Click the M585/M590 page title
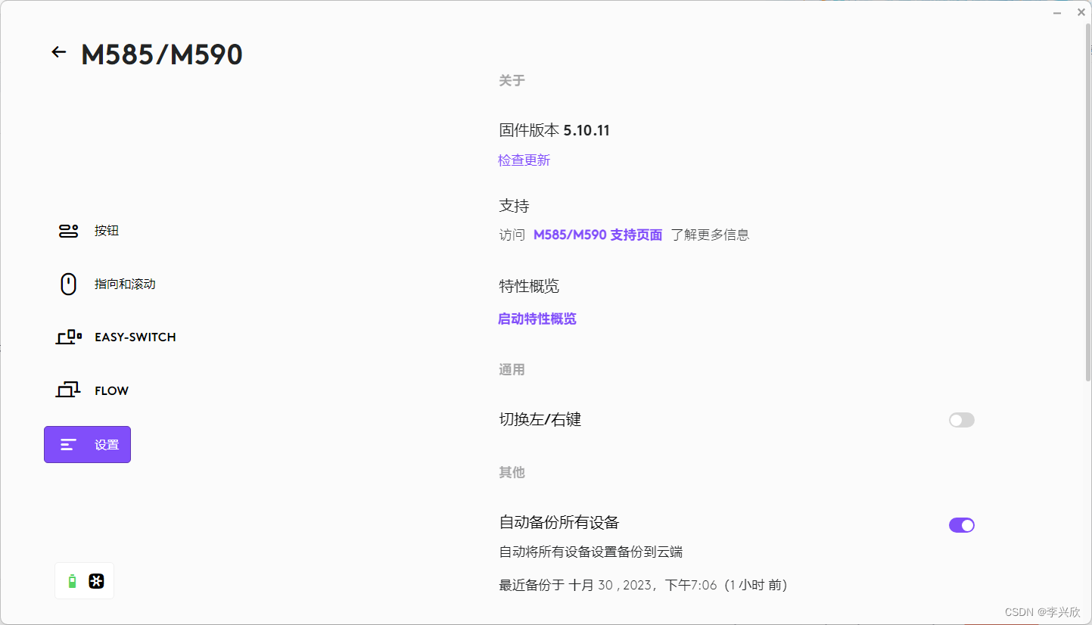 tap(162, 54)
